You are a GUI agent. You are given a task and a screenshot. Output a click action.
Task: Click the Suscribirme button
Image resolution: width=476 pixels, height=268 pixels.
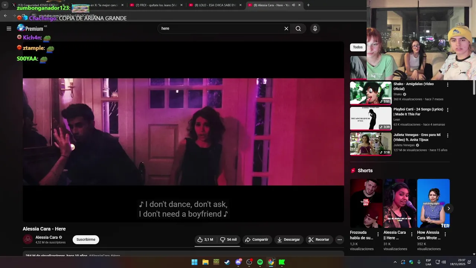(86, 240)
